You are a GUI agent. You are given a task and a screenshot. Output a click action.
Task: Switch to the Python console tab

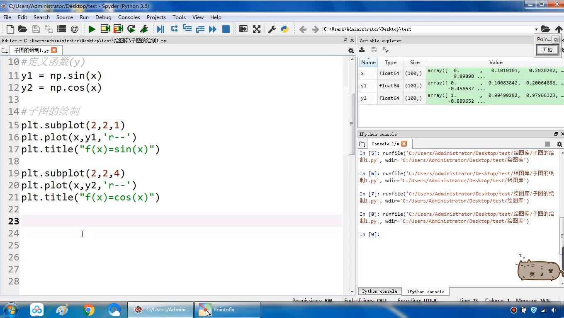pos(379,291)
